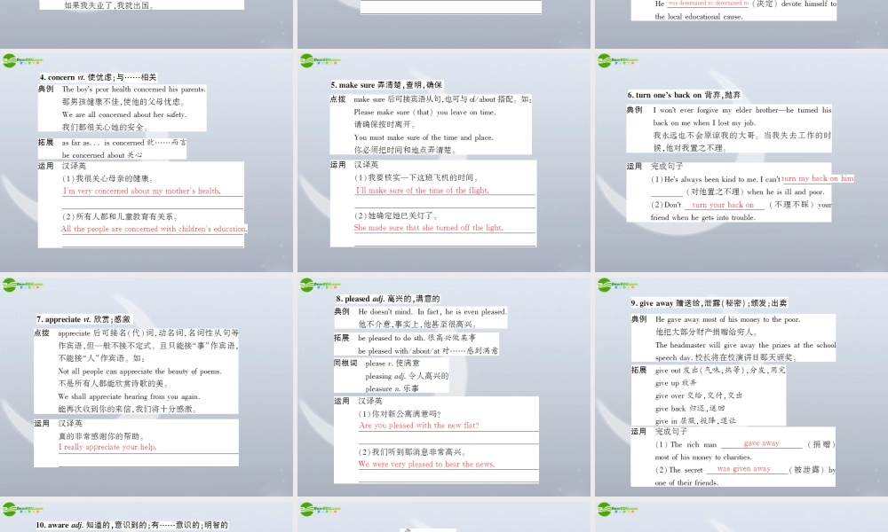Click the prompt '(2) The secret'
This screenshot has height=532, width=888.
click(678, 470)
